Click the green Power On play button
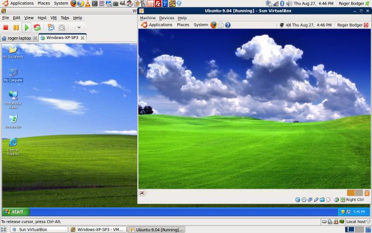The image size is (372, 233). pos(27,27)
